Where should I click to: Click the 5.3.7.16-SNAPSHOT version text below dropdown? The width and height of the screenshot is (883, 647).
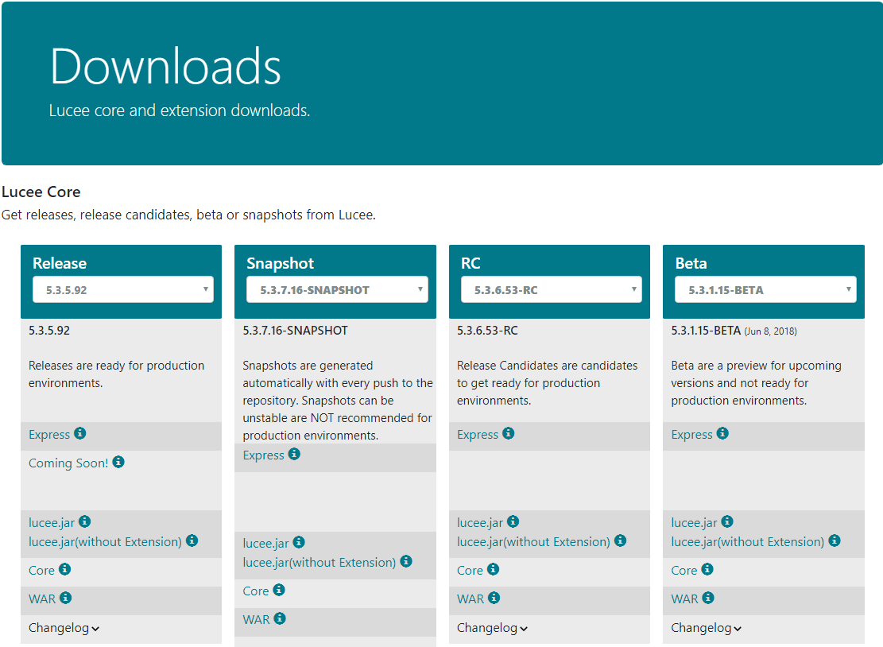(295, 331)
